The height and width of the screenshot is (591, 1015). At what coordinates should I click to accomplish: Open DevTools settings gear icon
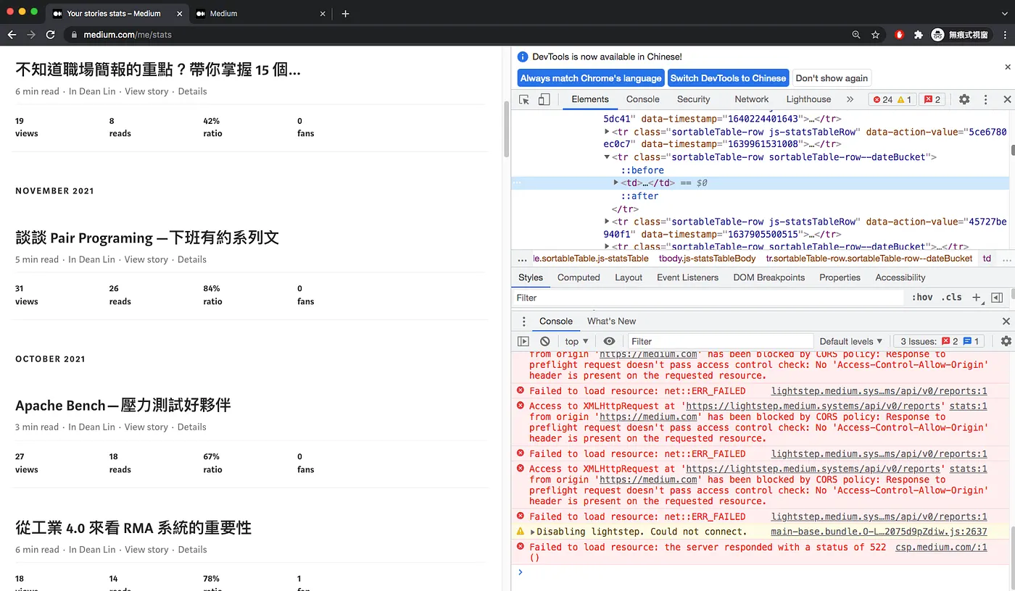click(x=964, y=99)
